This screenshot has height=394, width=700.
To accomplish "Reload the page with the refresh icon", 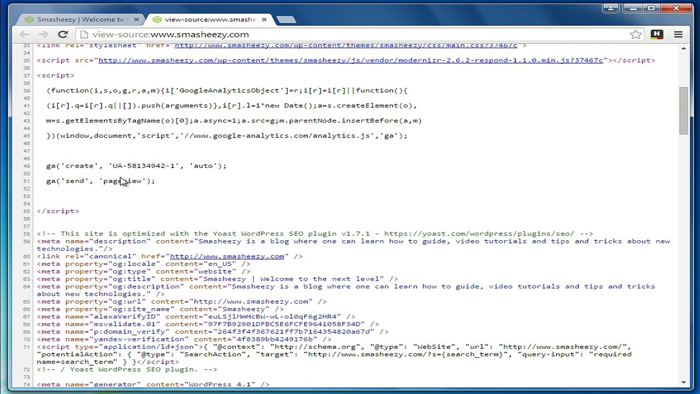I will point(63,34).
